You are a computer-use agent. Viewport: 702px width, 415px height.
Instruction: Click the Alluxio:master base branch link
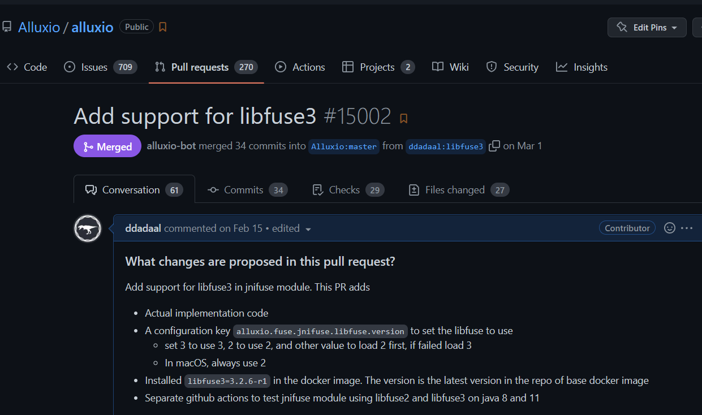click(x=344, y=146)
